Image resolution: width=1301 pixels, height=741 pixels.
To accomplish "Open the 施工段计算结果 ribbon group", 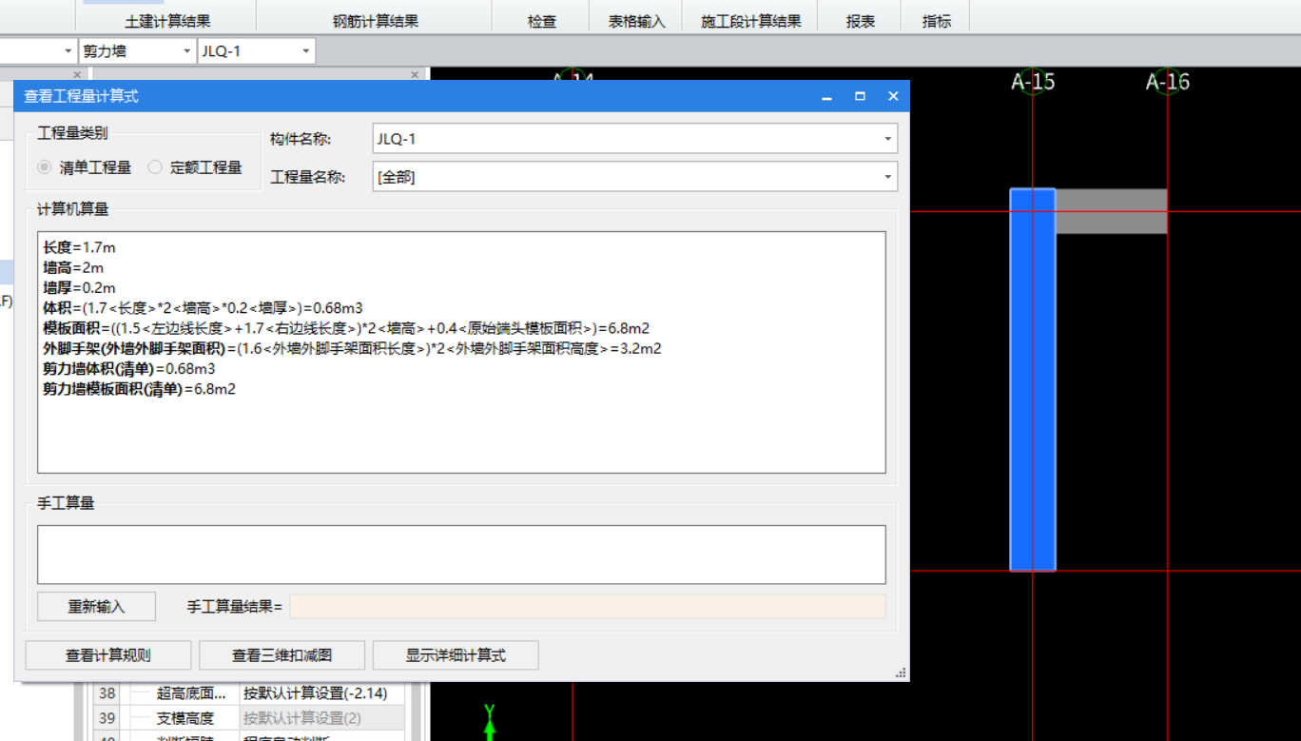I will [750, 21].
